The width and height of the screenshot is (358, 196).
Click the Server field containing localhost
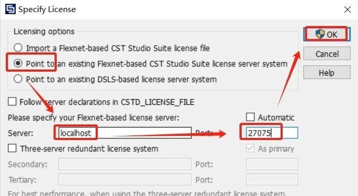[125, 133]
